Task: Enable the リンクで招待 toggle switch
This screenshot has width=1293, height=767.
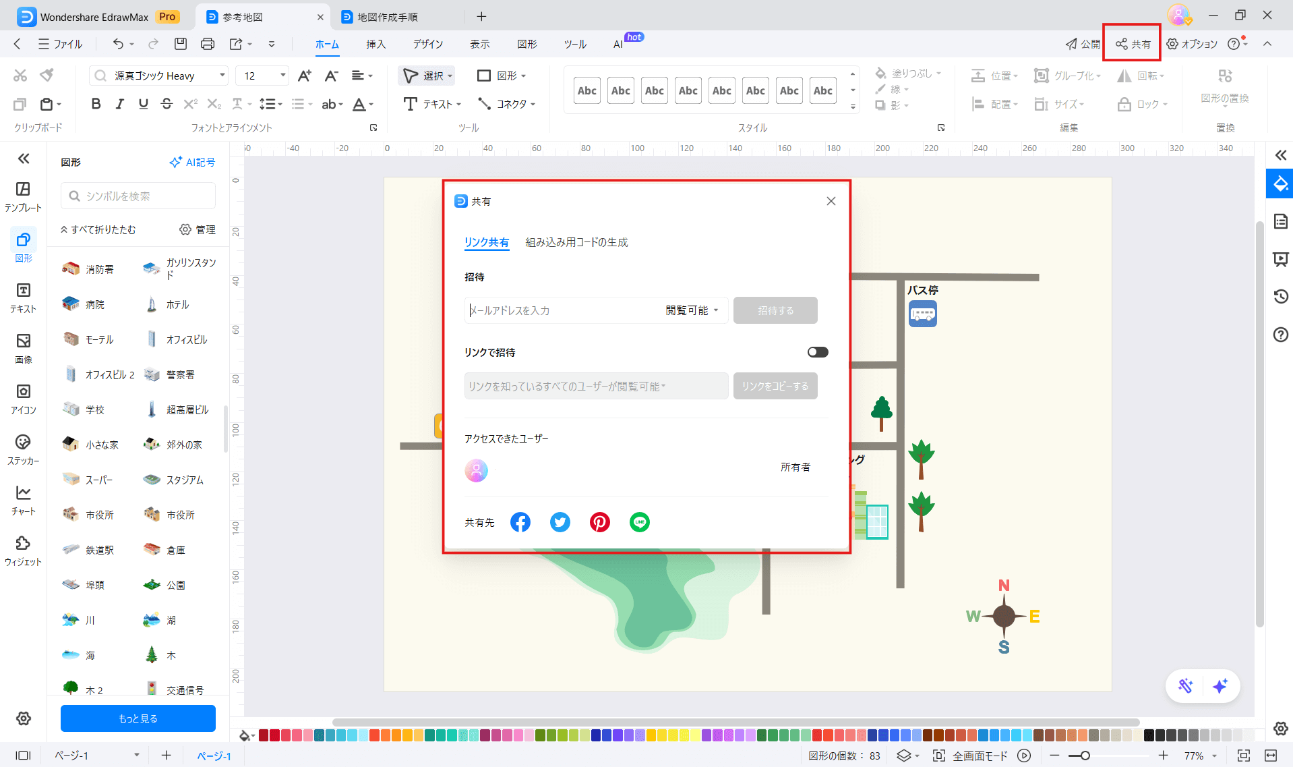Action: click(x=817, y=352)
